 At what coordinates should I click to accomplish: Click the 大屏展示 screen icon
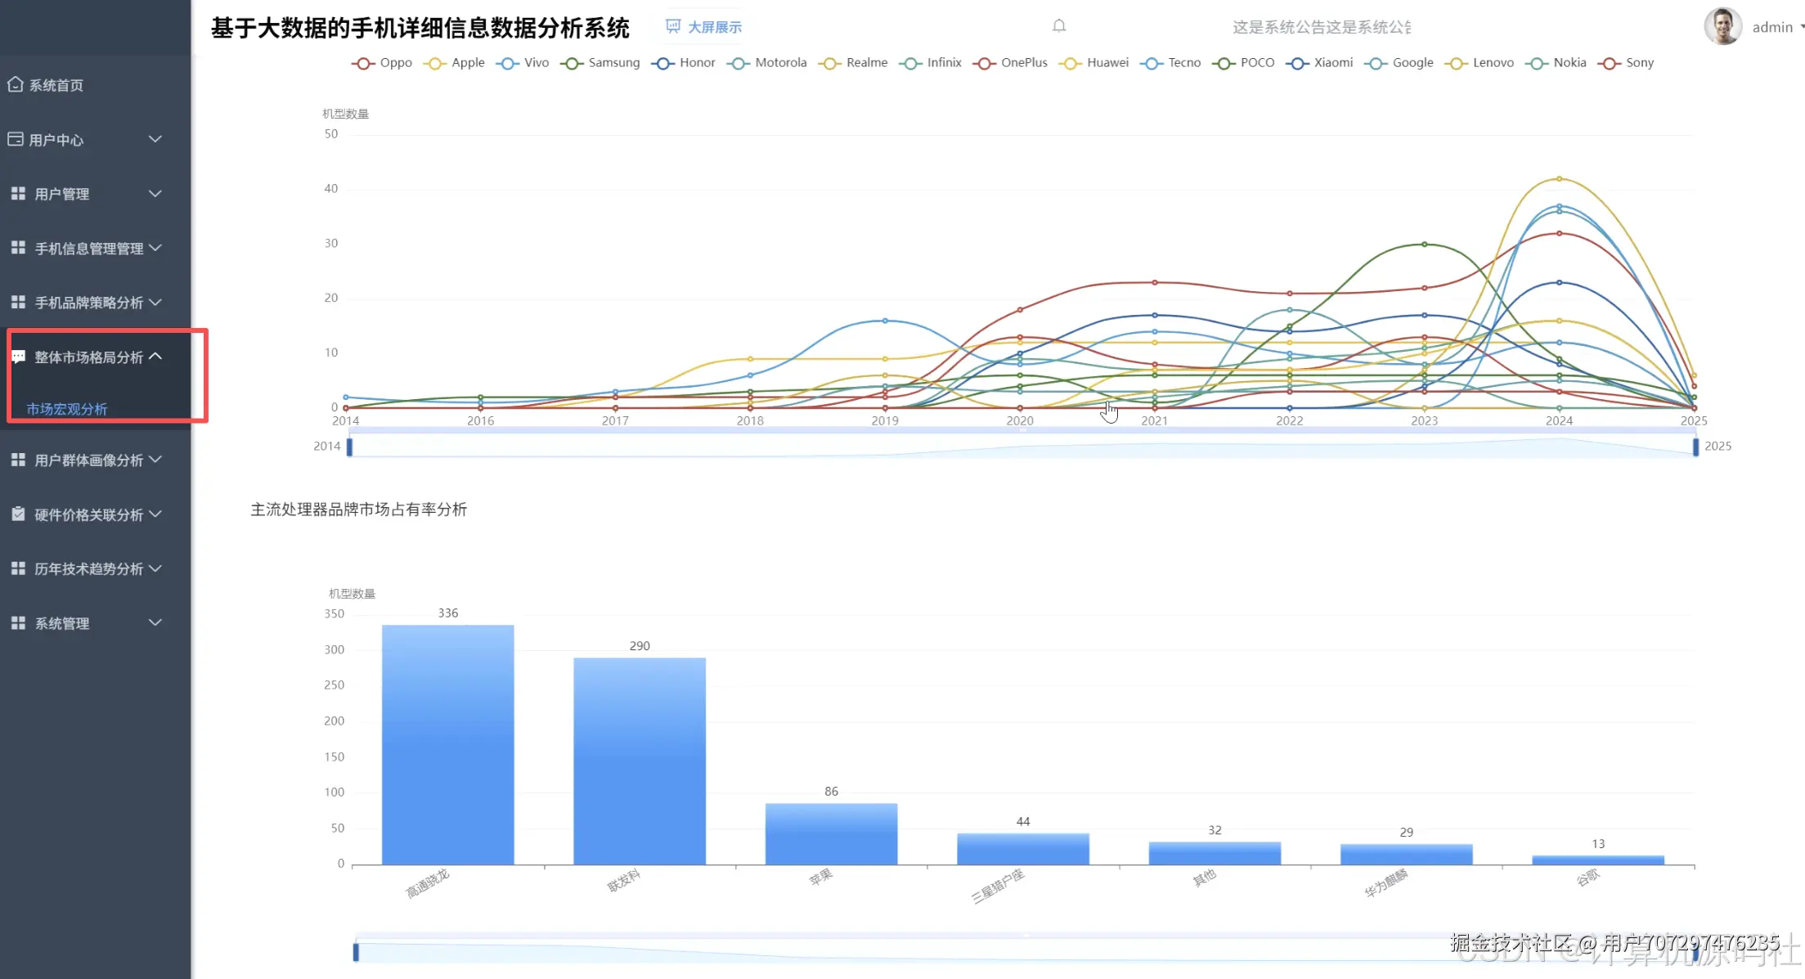[x=672, y=26]
